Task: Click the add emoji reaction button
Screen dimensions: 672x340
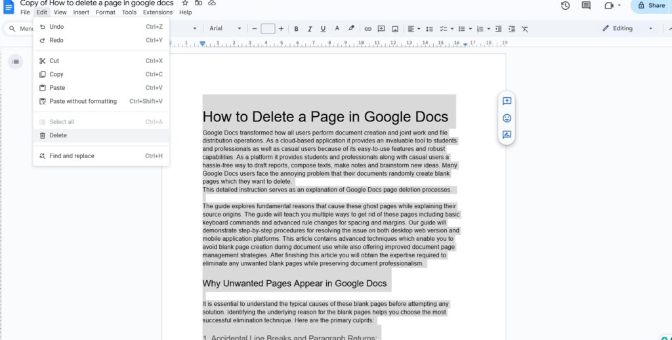Action: [x=507, y=118]
